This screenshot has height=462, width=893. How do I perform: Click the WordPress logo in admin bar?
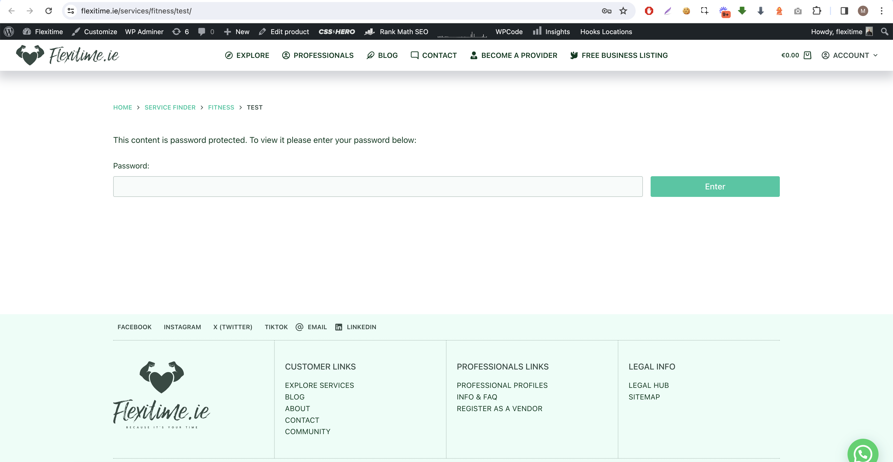coord(9,32)
